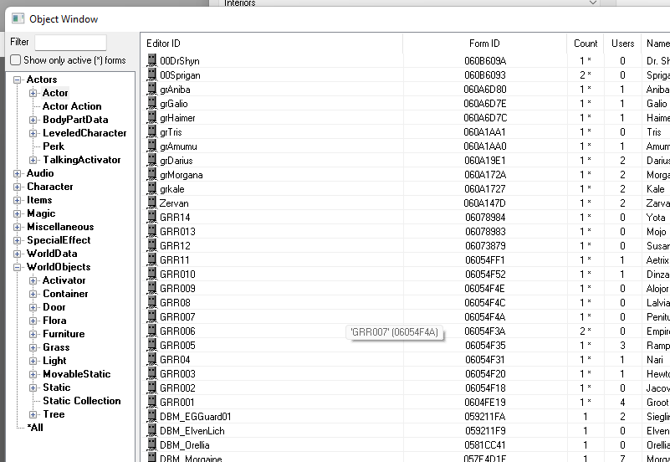Click the actor icon beside 00DrShyn
This screenshot has width=670, height=462.
[x=151, y=60]
